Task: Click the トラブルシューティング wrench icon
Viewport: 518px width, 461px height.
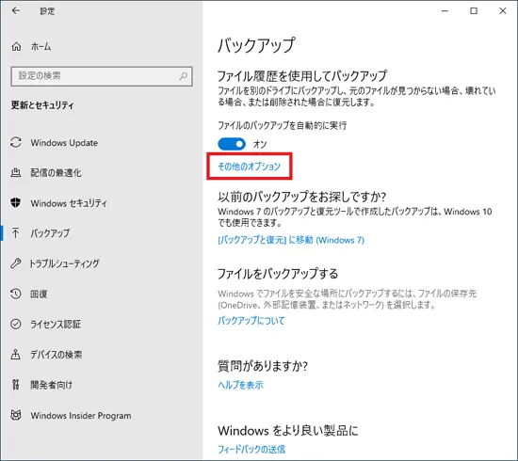Action: click(x=15, y=263)
